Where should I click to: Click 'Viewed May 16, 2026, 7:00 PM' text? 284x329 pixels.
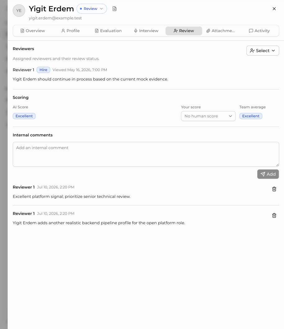click(80, 70)
